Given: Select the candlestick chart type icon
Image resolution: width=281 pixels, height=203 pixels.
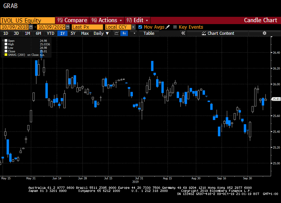Looking at the screenshot, I should [124, 33].
